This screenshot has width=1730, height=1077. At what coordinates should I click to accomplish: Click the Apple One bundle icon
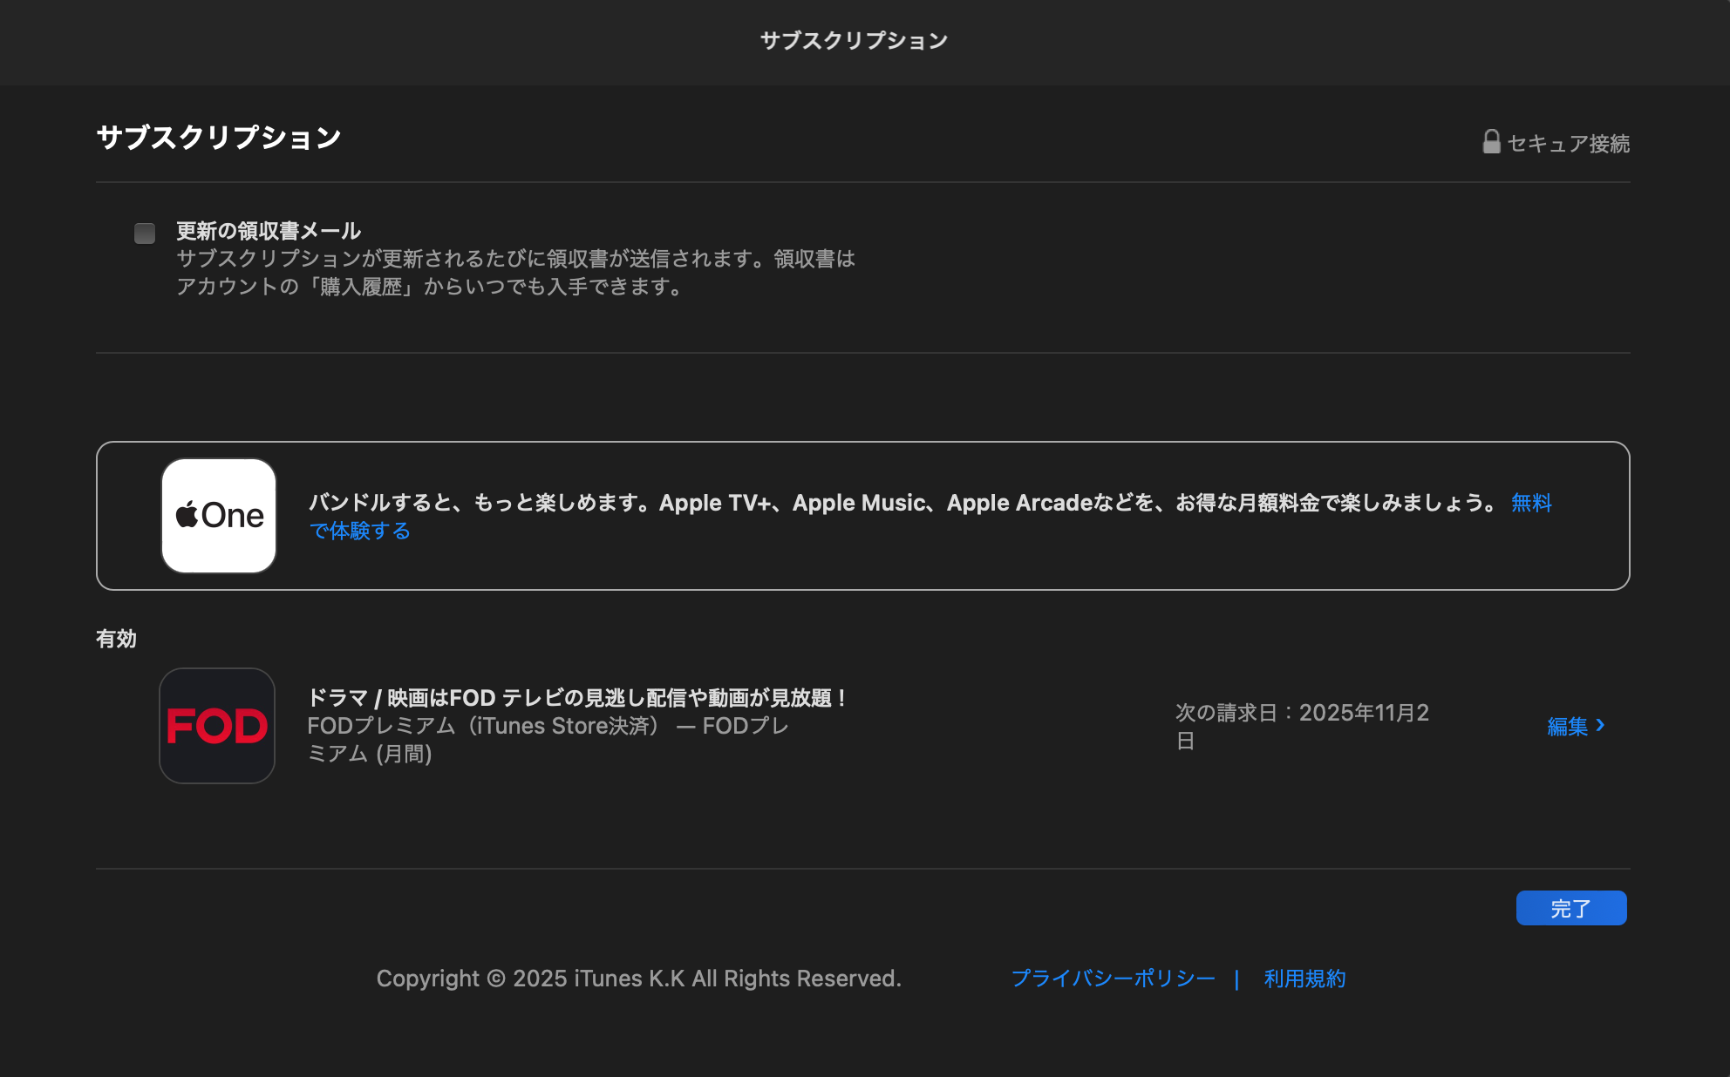pos(217,515)
